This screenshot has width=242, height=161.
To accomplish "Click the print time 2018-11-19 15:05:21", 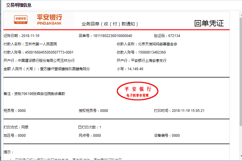I will [x=188, y=111].
